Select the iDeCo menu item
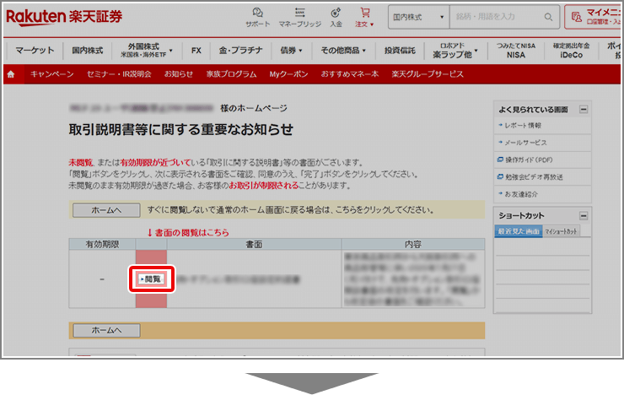The height and width of the screenshot is (395, 624). (571, 51)
